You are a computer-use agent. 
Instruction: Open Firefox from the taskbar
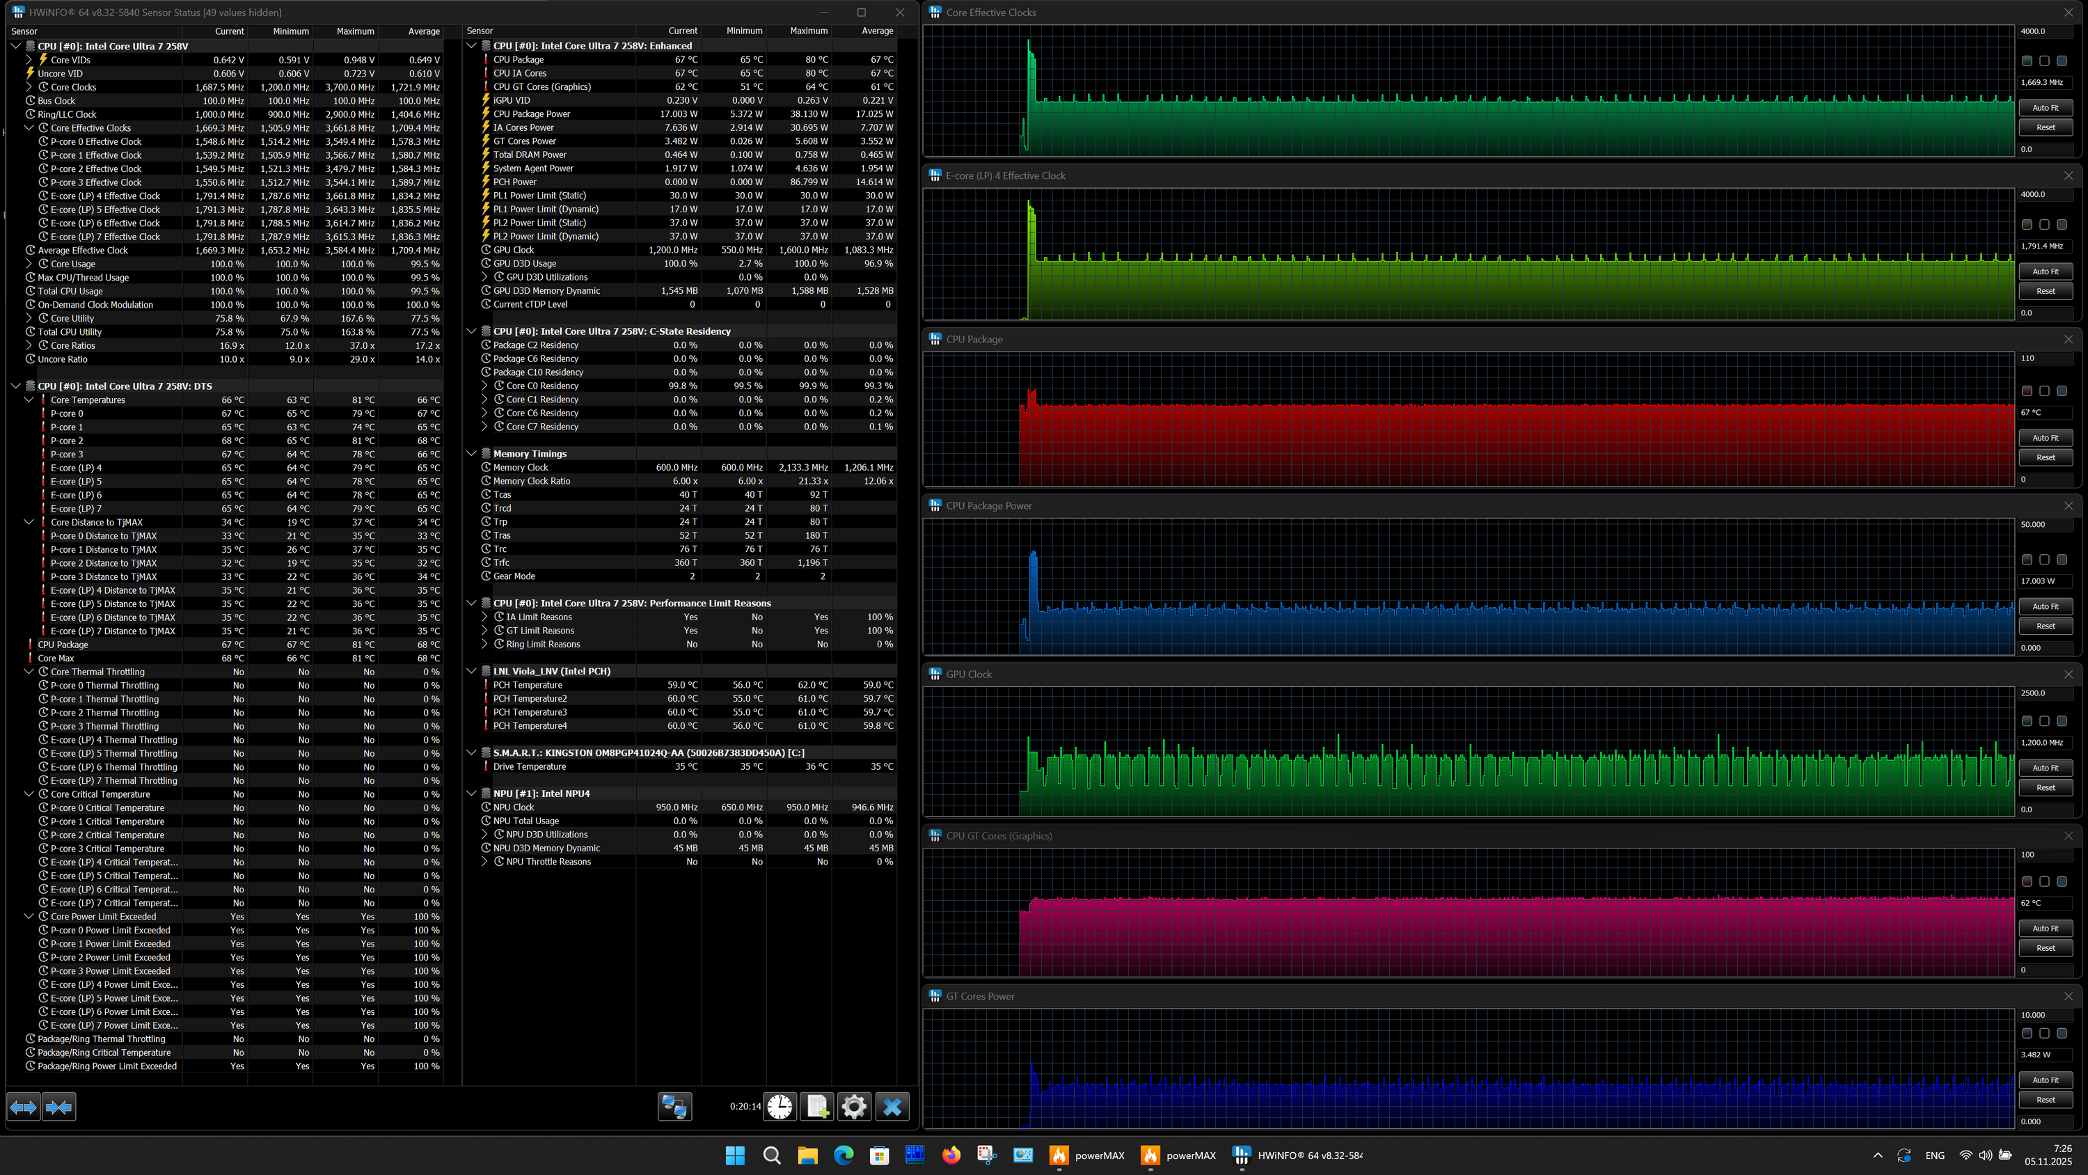point(951,1156)
